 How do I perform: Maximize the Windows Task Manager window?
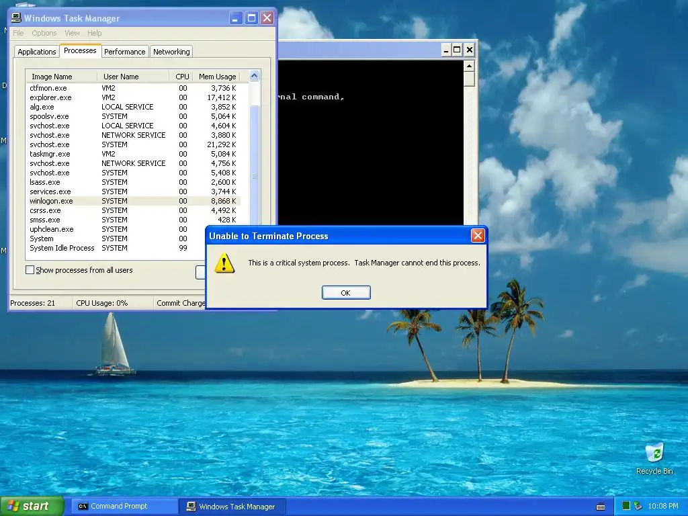pos(251,18)
